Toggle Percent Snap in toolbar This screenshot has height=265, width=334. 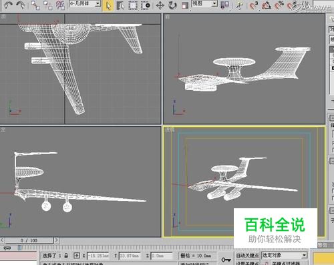click(x=279, y=5)
